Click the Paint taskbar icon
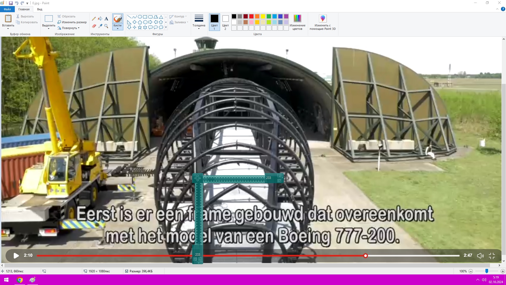The image size is (506, 285). pos(32,280)
